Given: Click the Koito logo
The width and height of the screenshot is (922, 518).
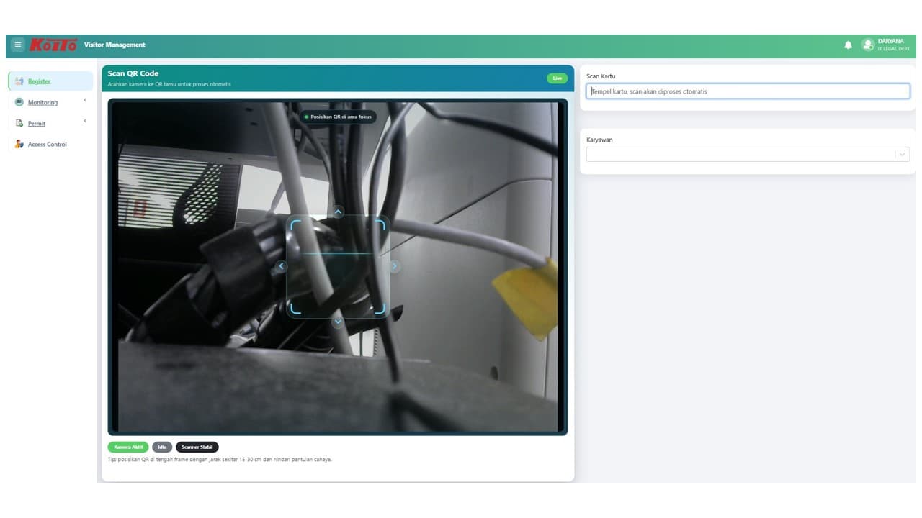Looking at the screenshot, I should pos(53,45).
